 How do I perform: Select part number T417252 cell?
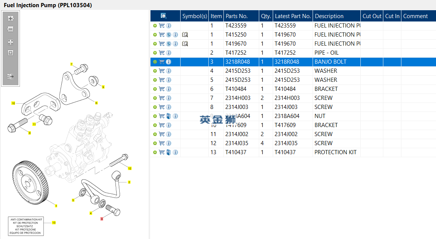click(x=241, y=53)
